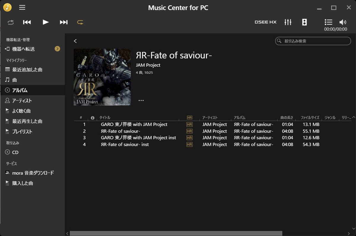This screenshot has height=236, width=356.
Task: Open the speaker output selection
Action: coord(304,22)
